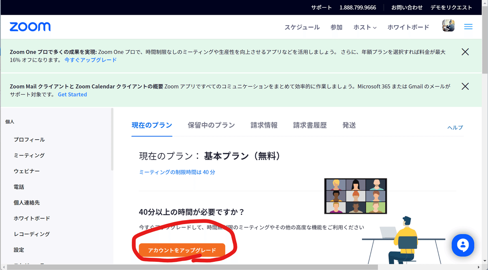
Task: Open the profile avatar picture
Action: (x=448, y=26)
